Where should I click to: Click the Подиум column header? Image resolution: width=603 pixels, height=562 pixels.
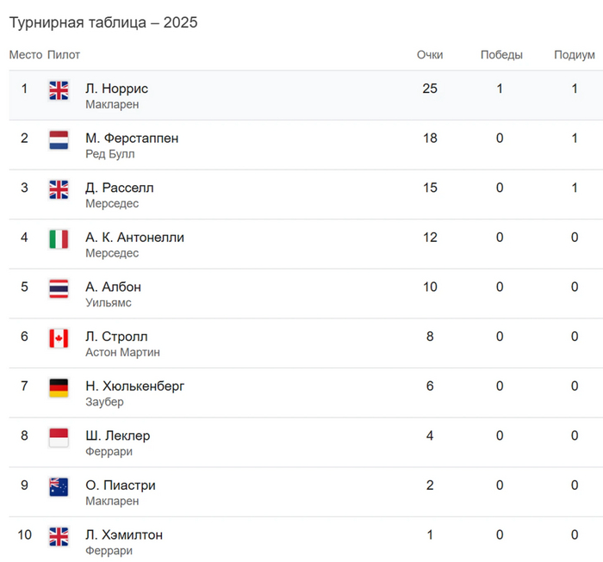coord(575,55)
